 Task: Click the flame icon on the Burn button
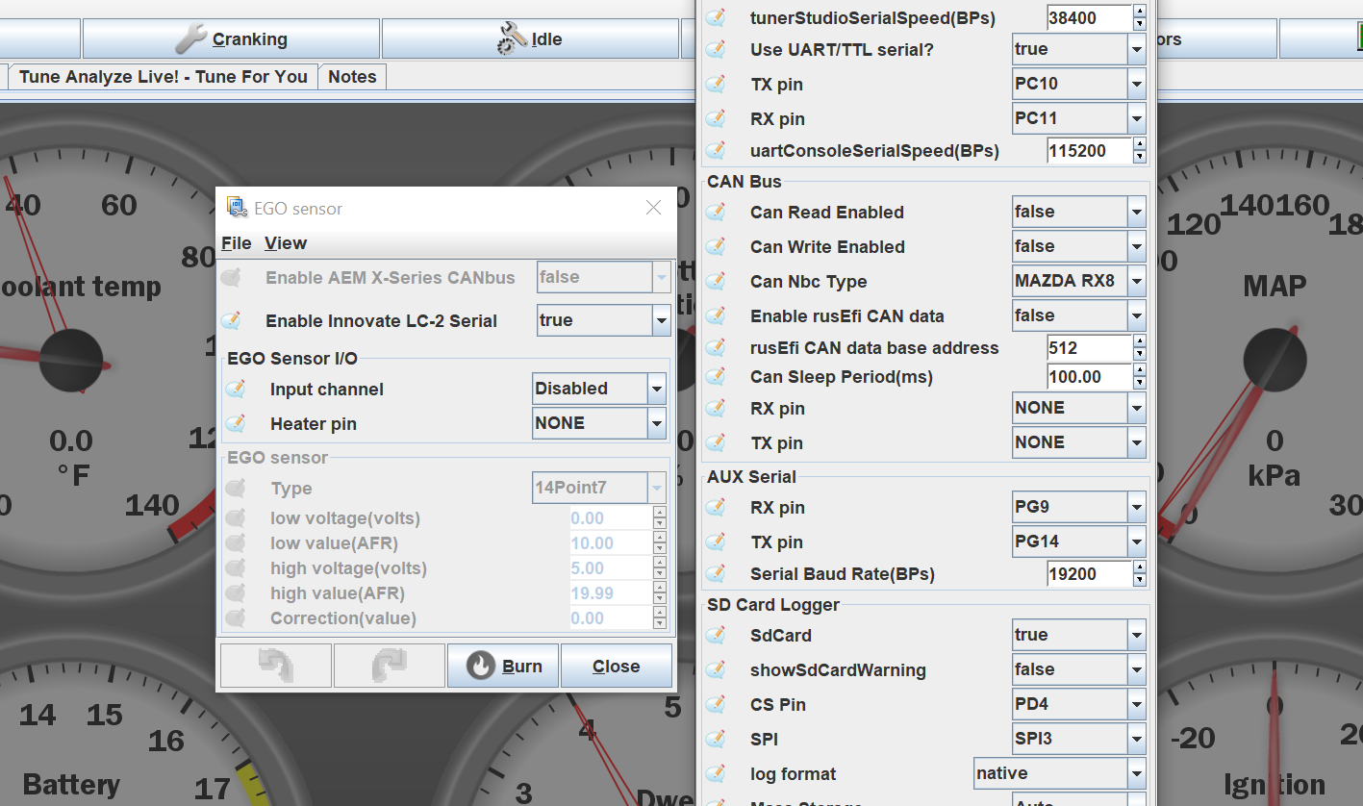coord(480,665)
